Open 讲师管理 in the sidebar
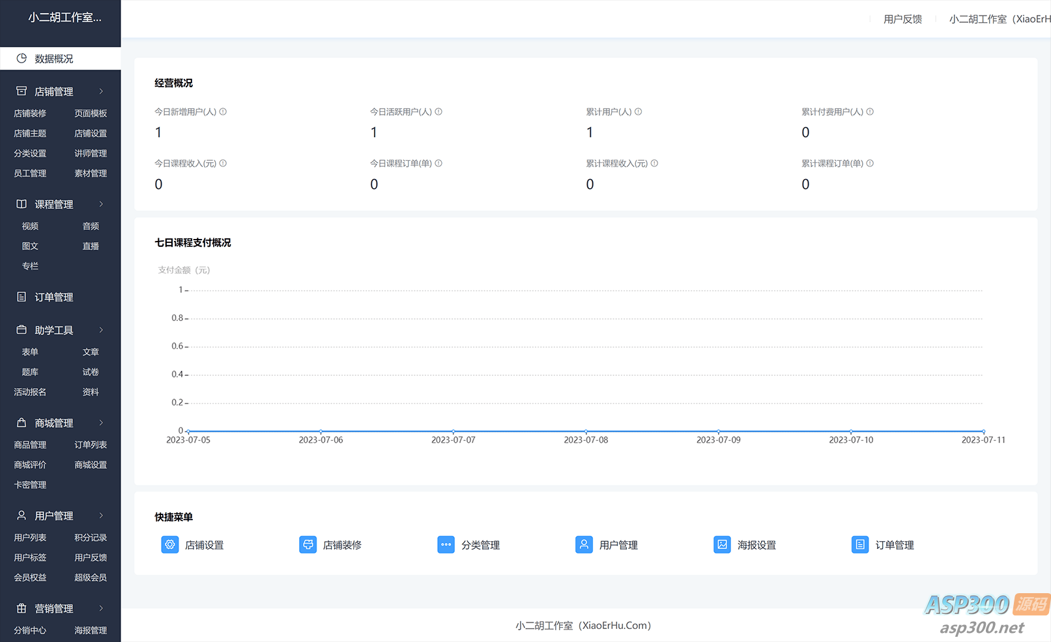 [x=91, y=154]
